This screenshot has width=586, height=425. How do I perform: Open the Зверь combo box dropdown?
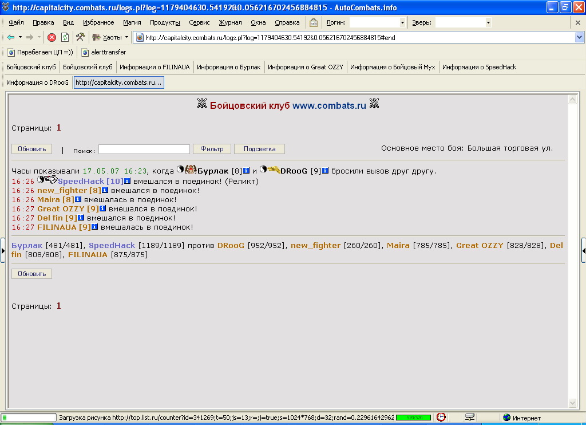[x=488, y=22]
